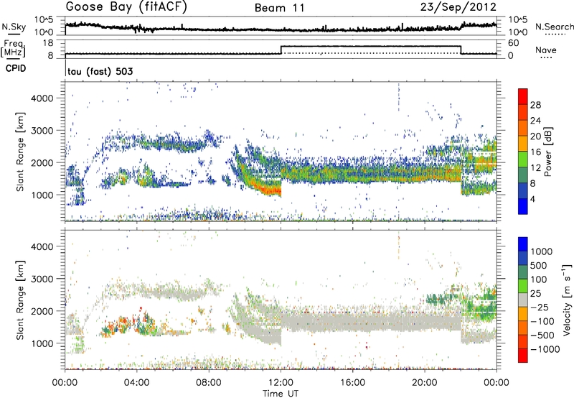Viewport: 574px width, 398px height.
Task: Select the 'N.Sky' legend label
Action: 14,27
